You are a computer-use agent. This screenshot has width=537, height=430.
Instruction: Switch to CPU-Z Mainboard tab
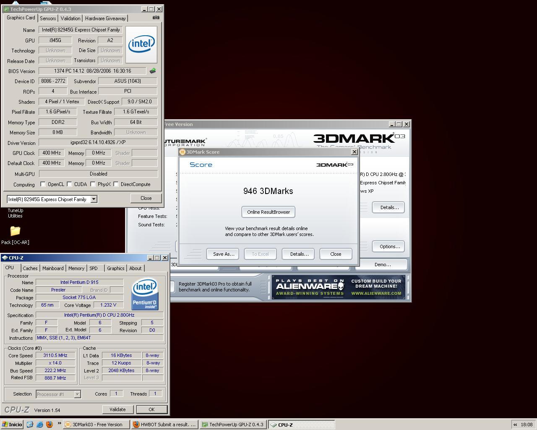[x=53, y=268]
